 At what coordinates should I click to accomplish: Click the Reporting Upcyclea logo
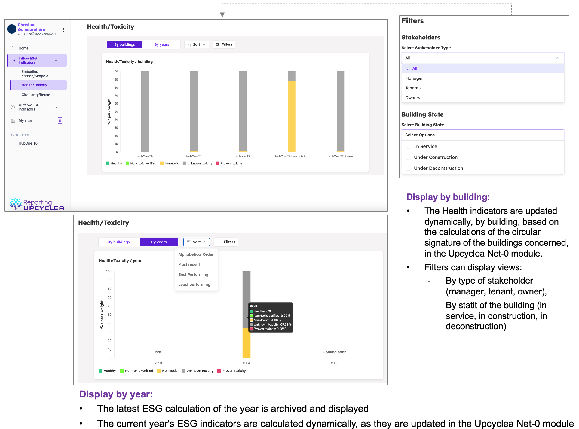coord(37,204)
